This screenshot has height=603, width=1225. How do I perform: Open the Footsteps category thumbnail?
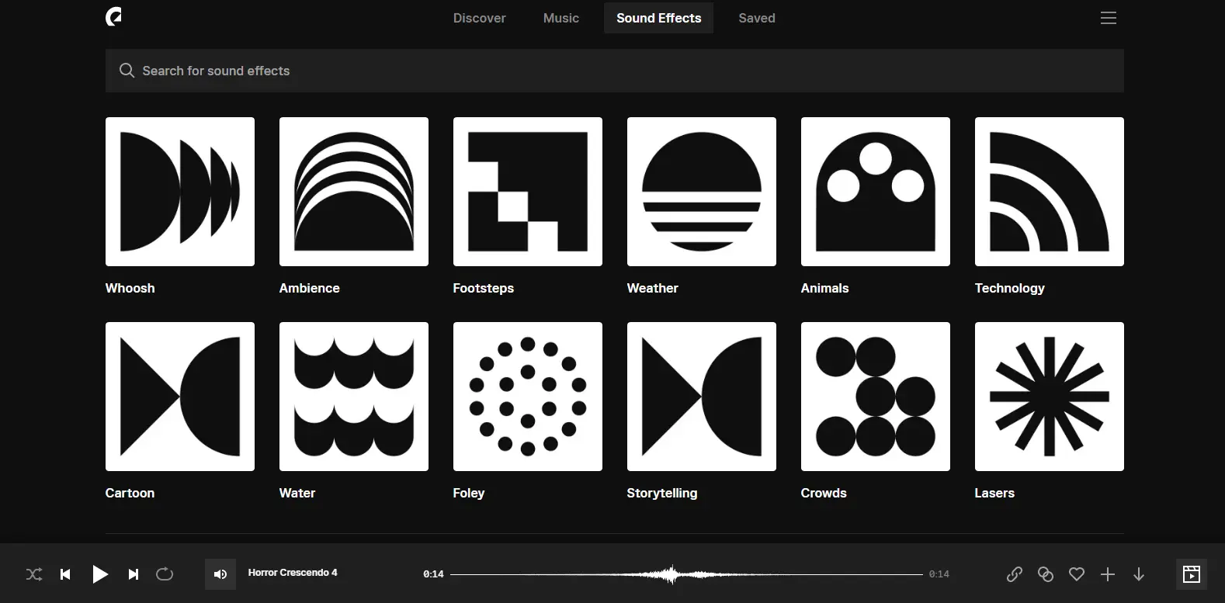click(528, 192)
